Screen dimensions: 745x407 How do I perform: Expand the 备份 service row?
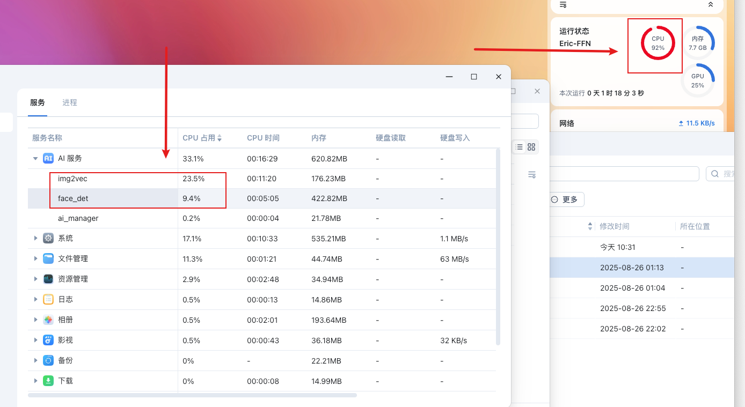click(x=35, y=360)
